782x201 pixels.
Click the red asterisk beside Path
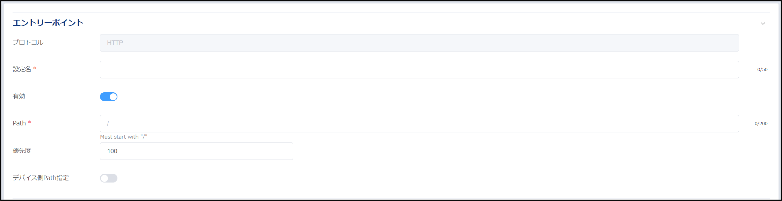point(30,123)
